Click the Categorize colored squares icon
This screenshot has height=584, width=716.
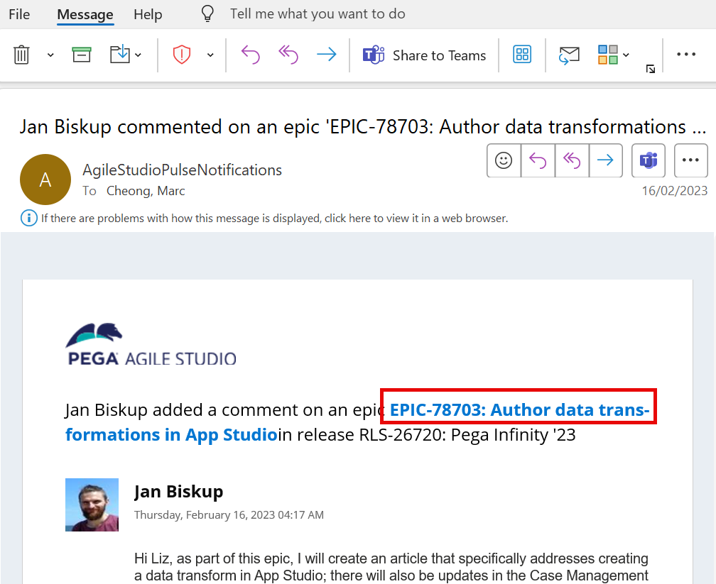pyautogui.click(x=608, y=55)
